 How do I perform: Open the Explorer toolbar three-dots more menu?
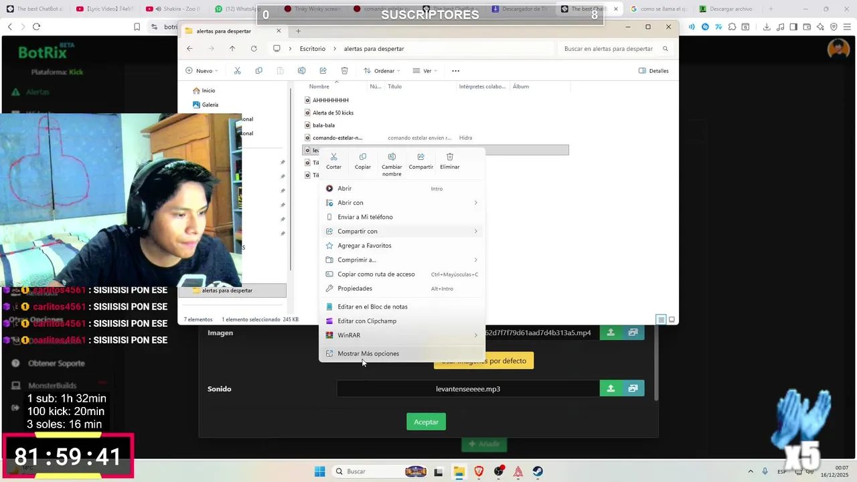point(455,70)
